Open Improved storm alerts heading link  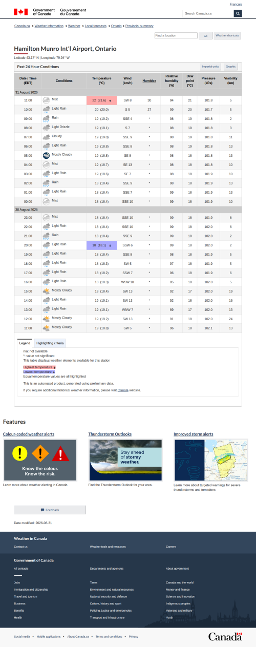click(x=194, y=434)
